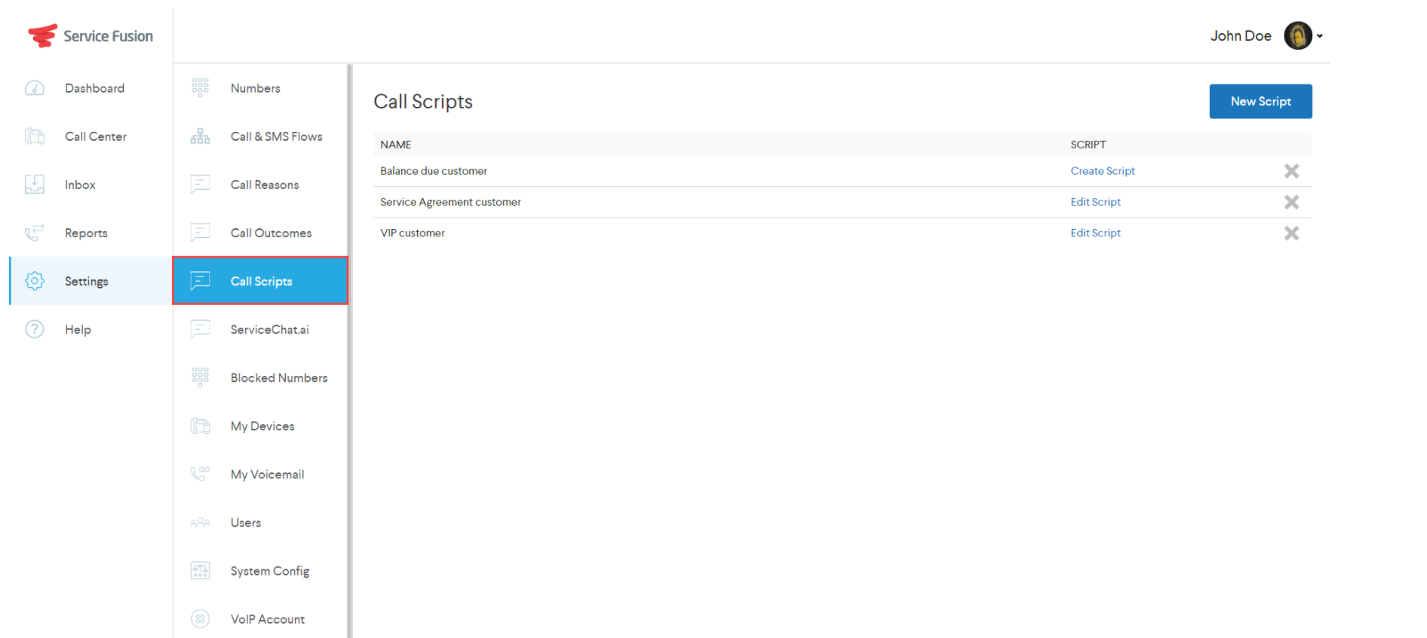Click the System Config sliders icon
Screen dimensions: 1427x638
pos(200,570)
